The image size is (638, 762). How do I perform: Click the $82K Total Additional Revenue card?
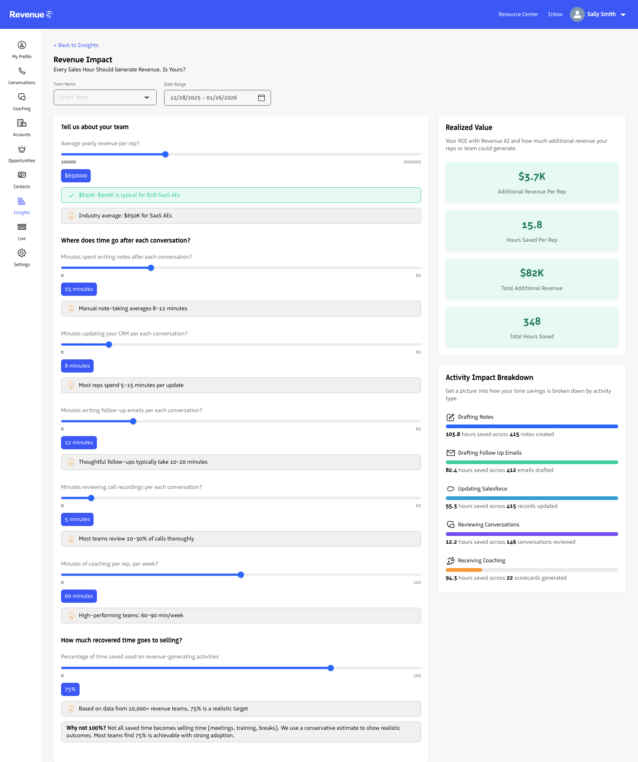[532, 279]
